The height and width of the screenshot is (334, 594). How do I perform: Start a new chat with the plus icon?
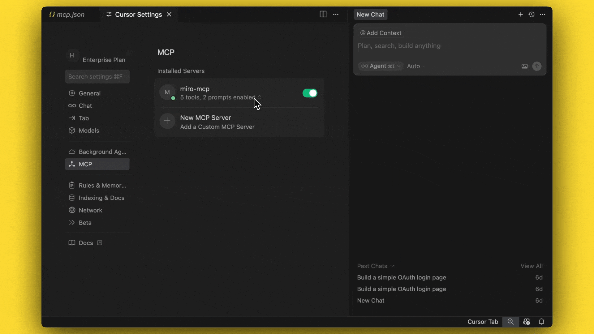(521, 14)
